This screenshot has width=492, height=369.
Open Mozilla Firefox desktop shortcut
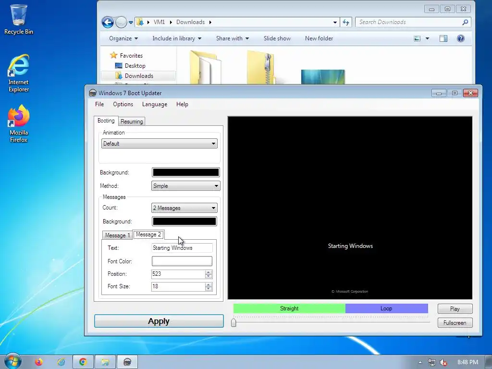pos(19,123)
